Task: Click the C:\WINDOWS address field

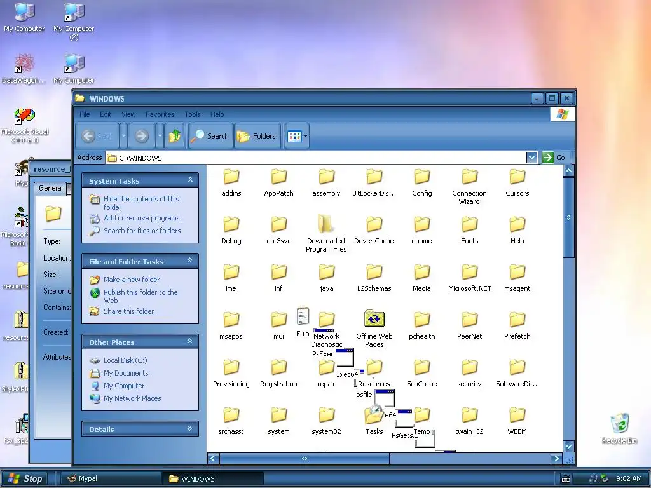Action: pos(315,158)
